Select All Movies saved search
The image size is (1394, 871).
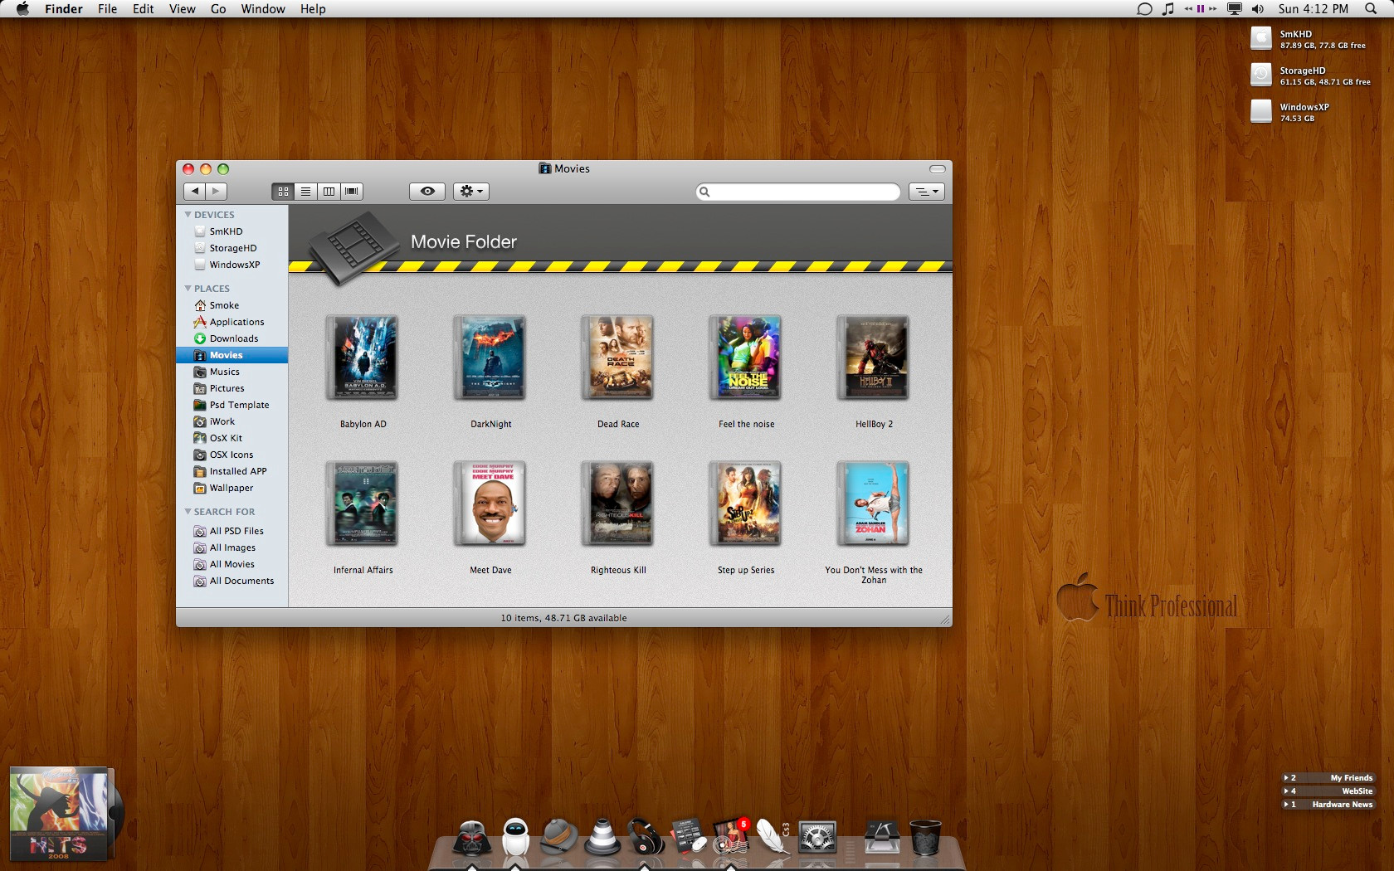click(232, 564)
